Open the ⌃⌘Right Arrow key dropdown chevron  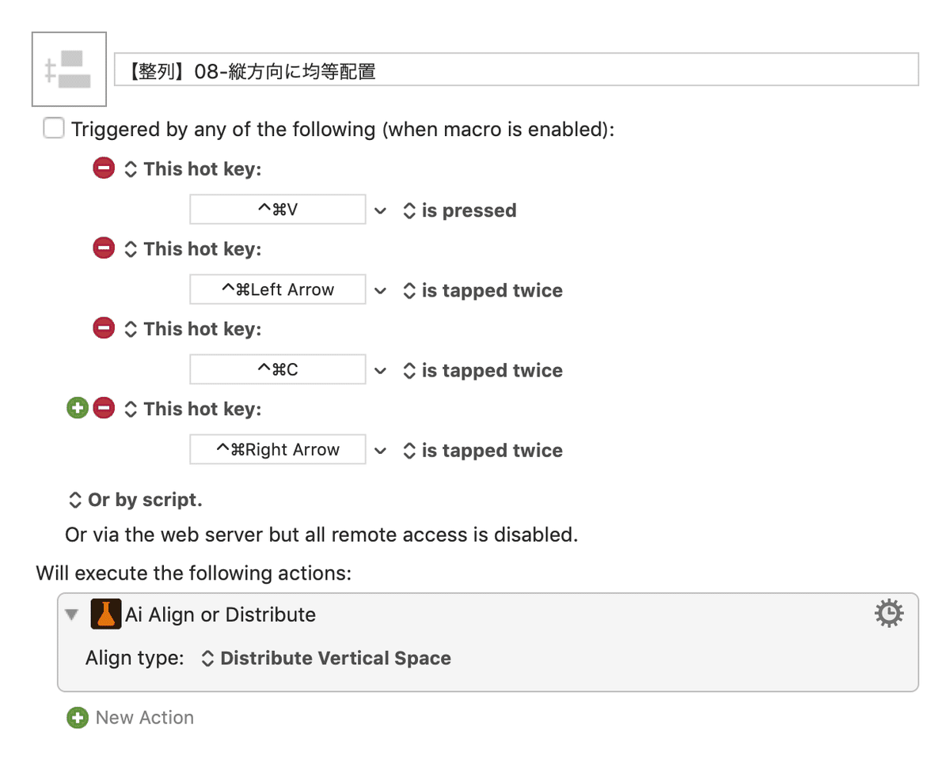click(x=381, y=450)
